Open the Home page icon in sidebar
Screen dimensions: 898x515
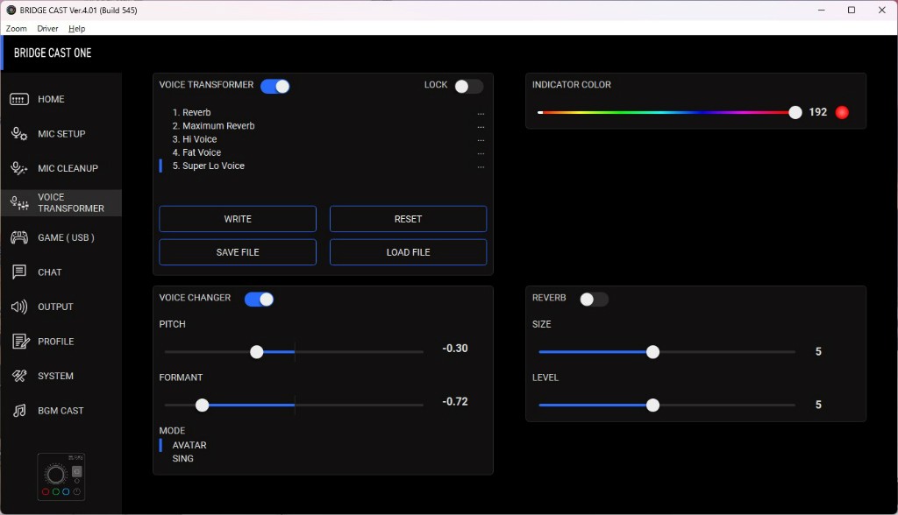(19, 100)
